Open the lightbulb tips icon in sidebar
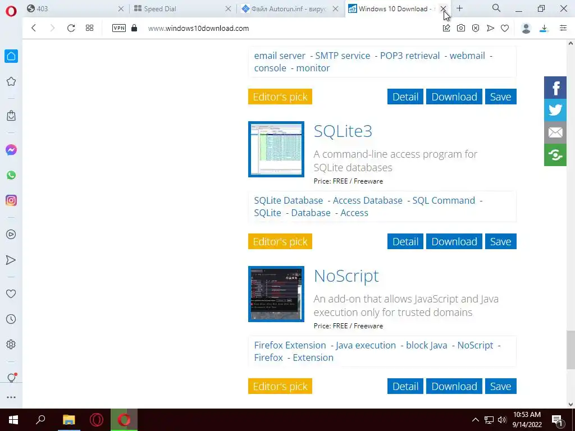This screenshot has height=431, width=575. pyautogui.click(x=11, y=378)
